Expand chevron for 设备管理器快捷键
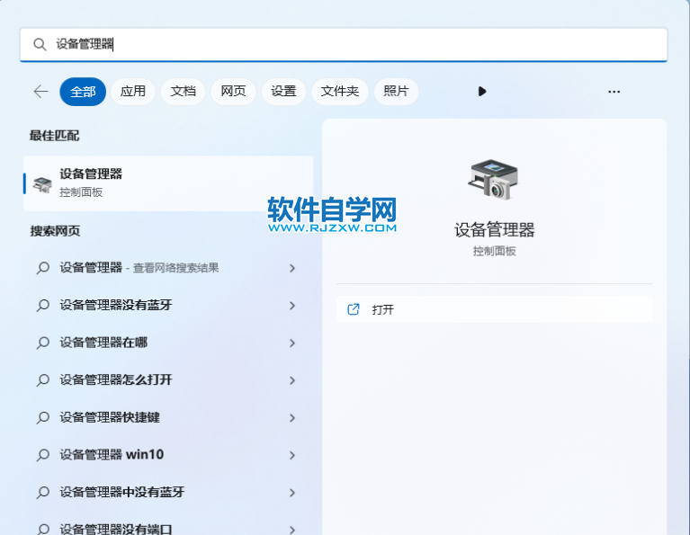690x535 pixels. 292,418
